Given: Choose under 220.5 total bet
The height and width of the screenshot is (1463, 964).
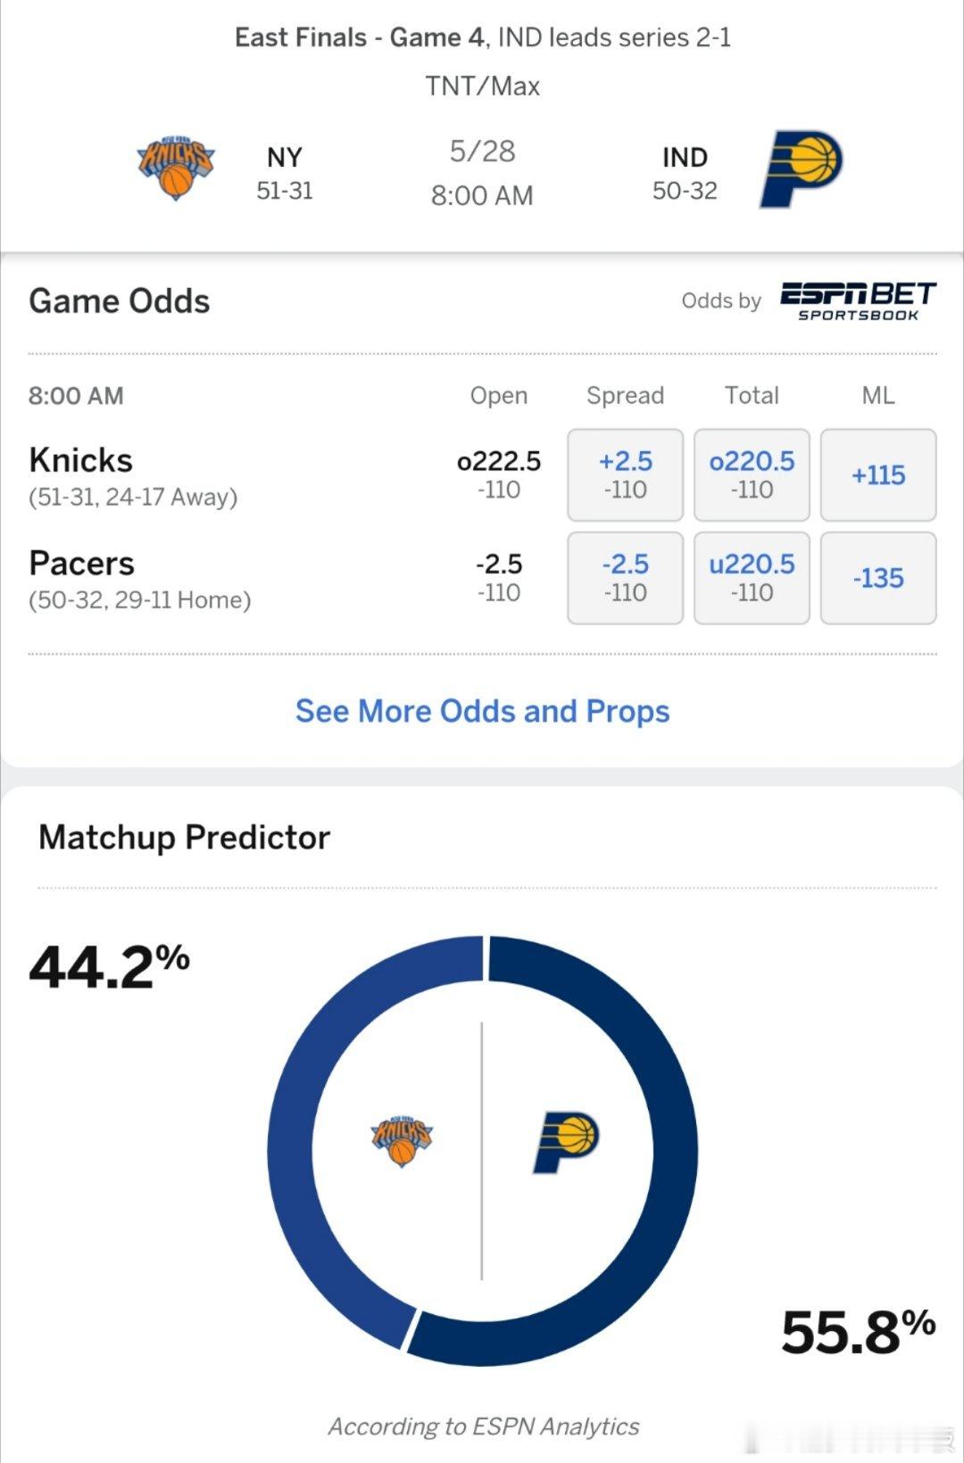Looking at the screenshot, I should pyautogui.click(x=752, y=578).
